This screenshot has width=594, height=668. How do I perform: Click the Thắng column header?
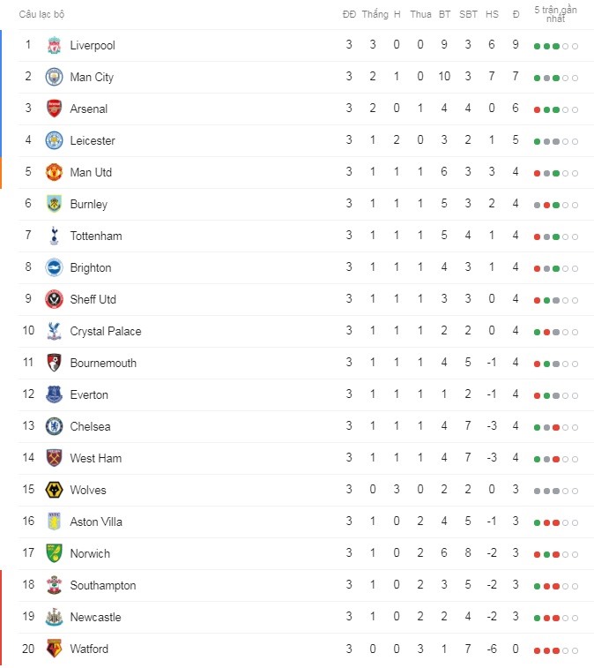[x=375, y=14]
